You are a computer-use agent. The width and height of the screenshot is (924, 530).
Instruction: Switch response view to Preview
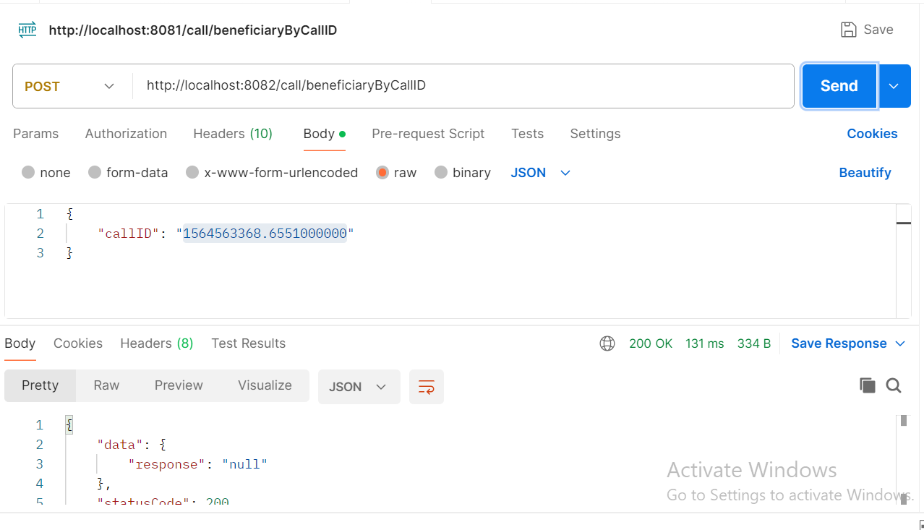pyautogui.click(x=179, y=385)
